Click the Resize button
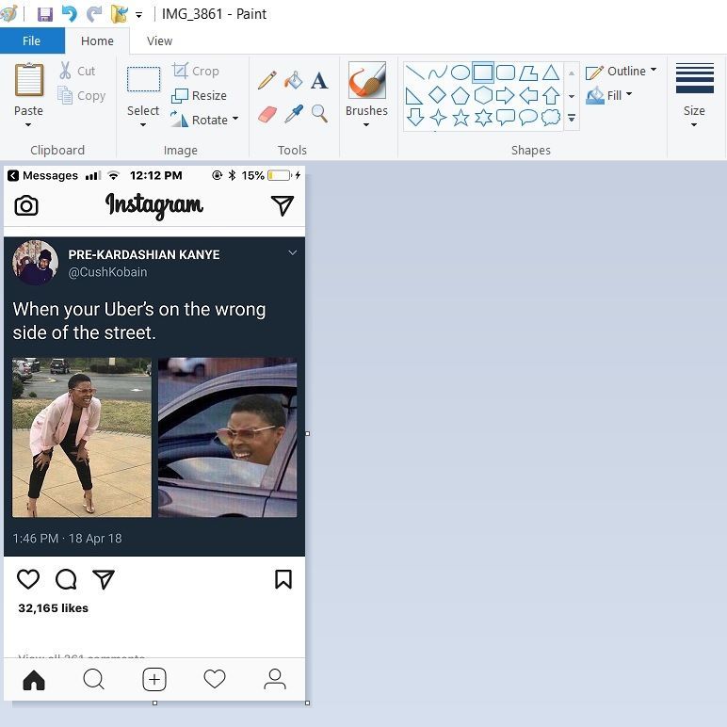The width and height of the screenshot is (727, 727). click(200, 95)
